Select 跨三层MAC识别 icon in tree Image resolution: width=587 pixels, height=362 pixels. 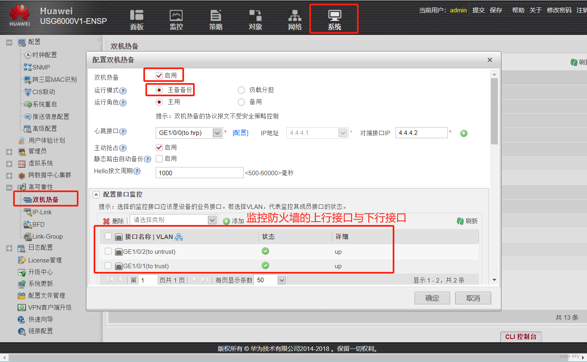click(28, 79)
